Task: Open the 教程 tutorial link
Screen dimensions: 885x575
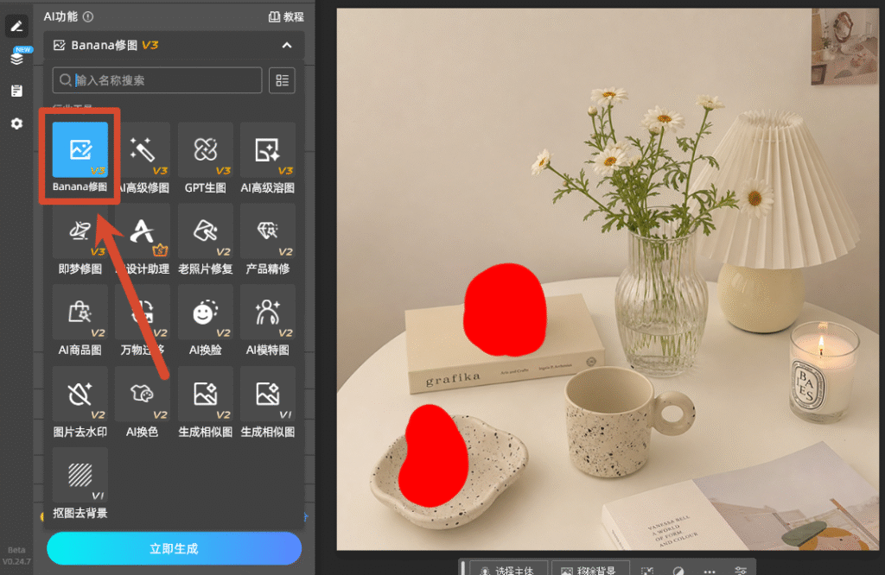Action: coord(286,17)
